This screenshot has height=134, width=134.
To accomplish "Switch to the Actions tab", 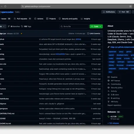I will [39, 19].
